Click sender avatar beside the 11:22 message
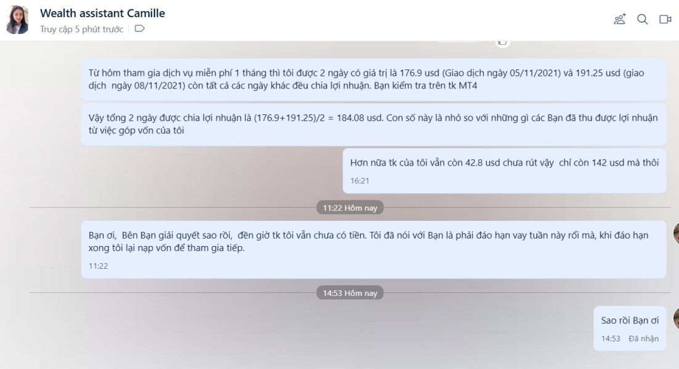The width and height of the screenshot is (679, 369). pyautogui.click(x=676, y=234)
